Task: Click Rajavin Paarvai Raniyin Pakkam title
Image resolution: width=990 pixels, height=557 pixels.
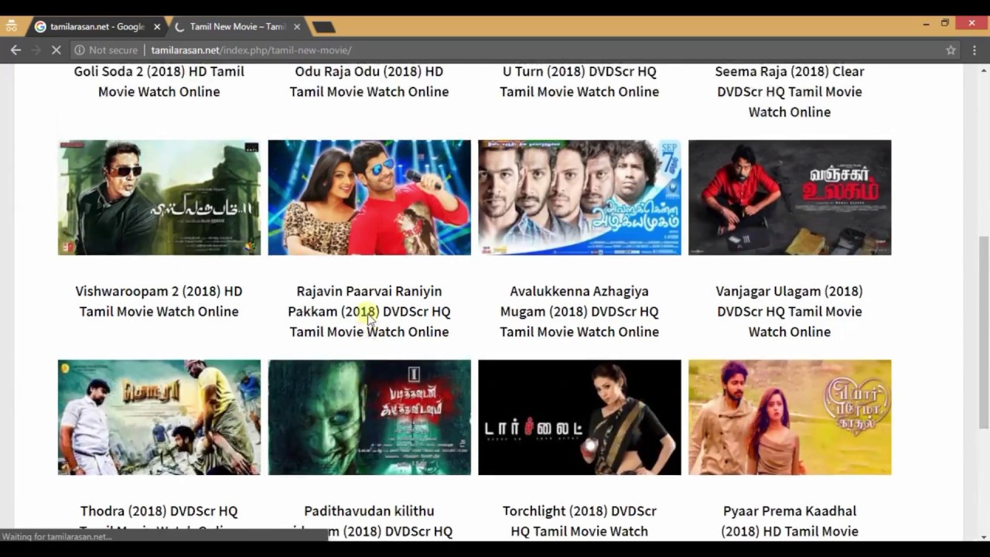Action: pyautogui.click(x=369, y=311)
